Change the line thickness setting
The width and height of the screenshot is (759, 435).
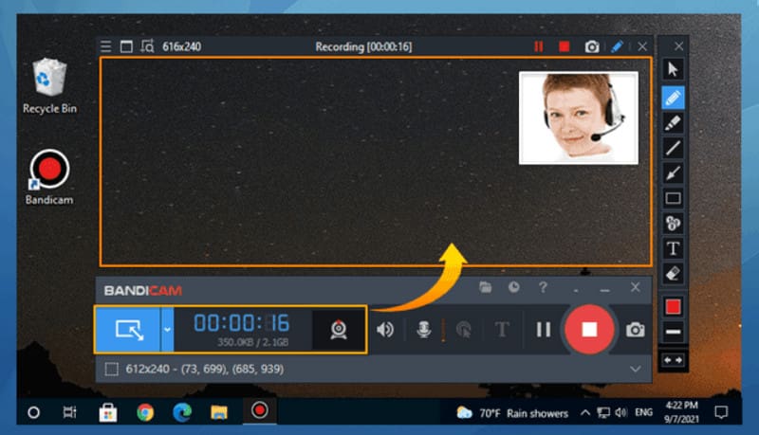673,332
